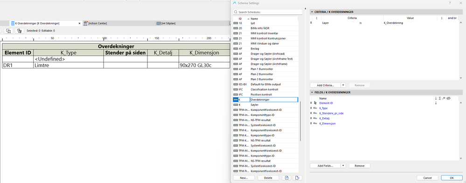The height and width of the screenshot is (183, 466).
Task: Click the Cancel button
Action: 427,178
